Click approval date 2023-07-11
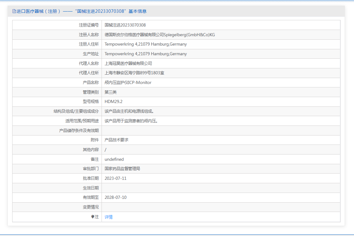Viewport: 354px width, 236px height. [116, 178]
